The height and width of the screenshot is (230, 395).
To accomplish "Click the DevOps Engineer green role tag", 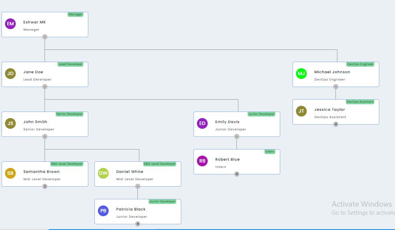I will click(360, 64).
